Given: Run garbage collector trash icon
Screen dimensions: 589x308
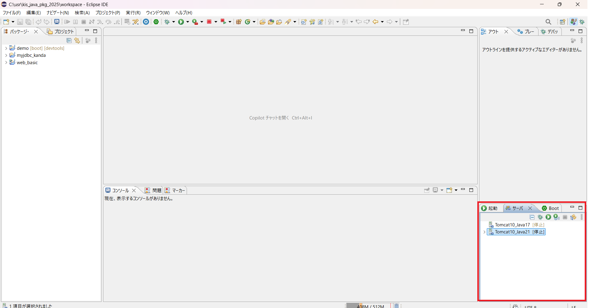Looking at the screenshot, I should [x=396, y=306].
